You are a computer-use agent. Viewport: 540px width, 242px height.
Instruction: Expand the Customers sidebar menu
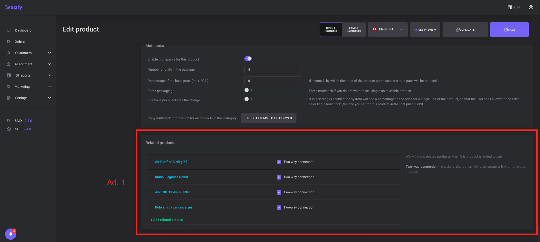50,53
